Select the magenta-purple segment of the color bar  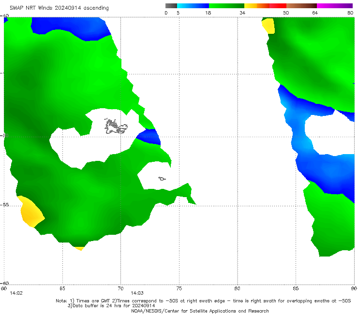click(334, 6)
